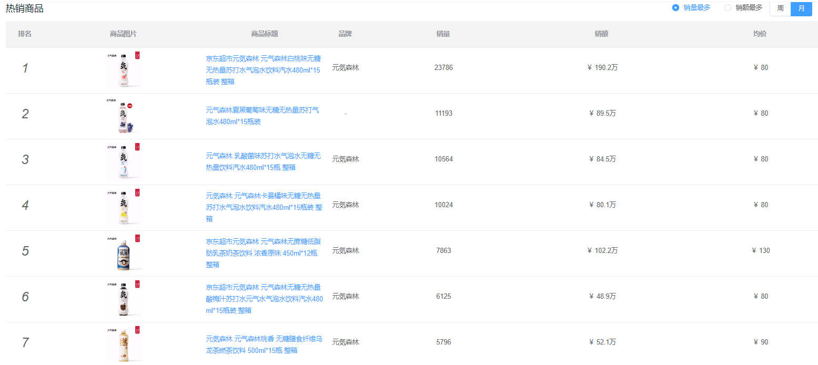Select the 销额最多 radio option
This screenshot has height=365, width=818.
(728, 8)
